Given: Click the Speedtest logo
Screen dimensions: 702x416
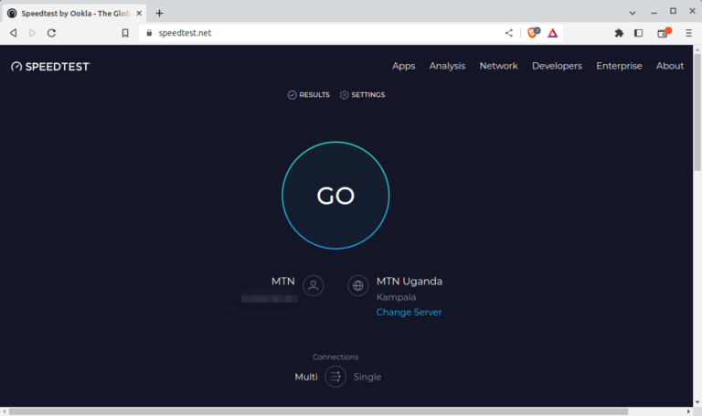Looking at the screenshot, I should click(50, 66).
